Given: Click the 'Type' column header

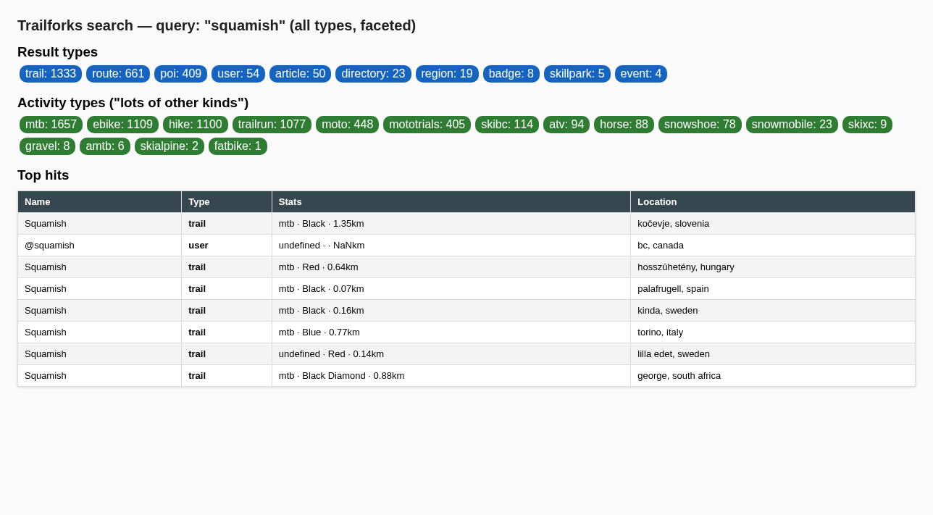Looking at the screenshot, I should (x=227, y=202).
